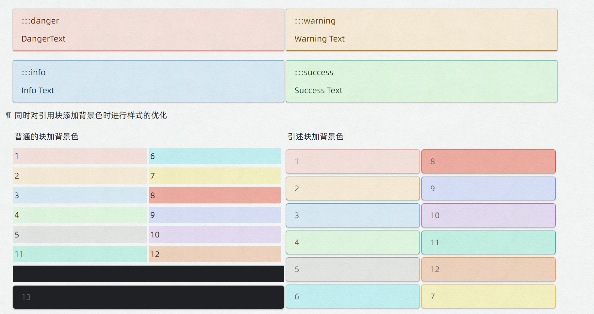
Task: Click the paragraph block icon beside the heading
Action: click(x=8, y=115)
